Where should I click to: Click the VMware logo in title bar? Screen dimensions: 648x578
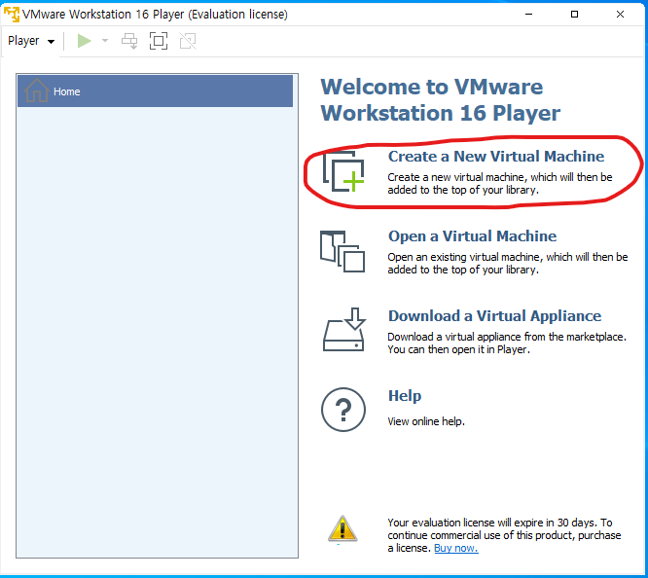[11, 14]
